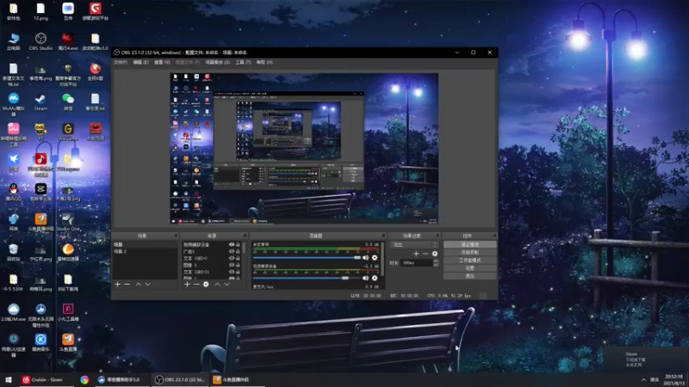The height and width of the screenshot is (387, 689).
Task: Select the 回收站 recycle bin icon
Action: coord(14,252)
